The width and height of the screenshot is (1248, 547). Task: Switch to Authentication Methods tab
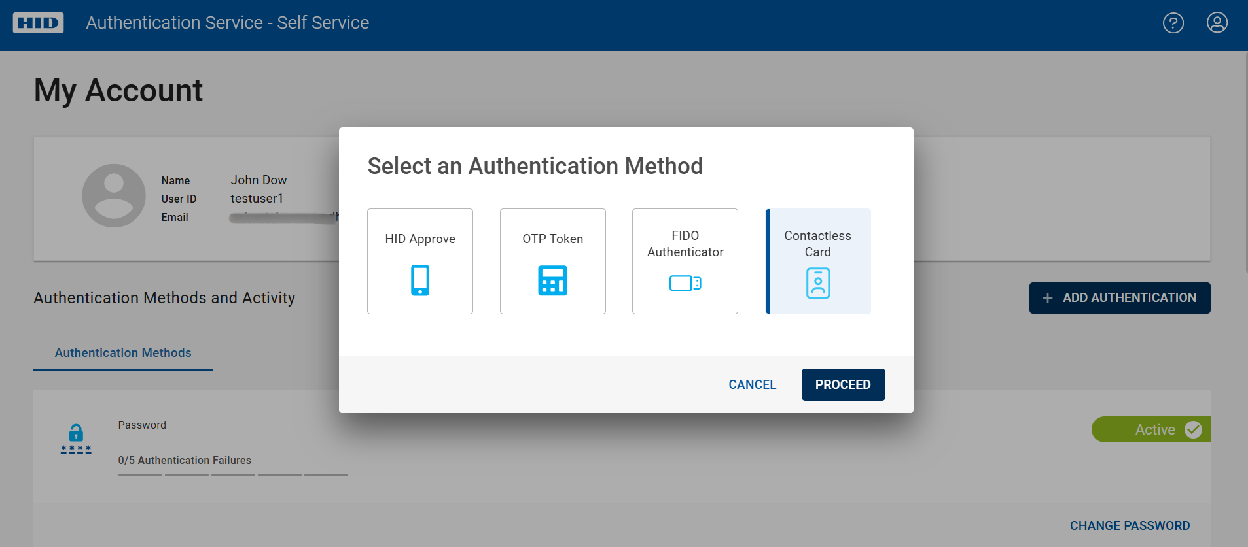123,353
